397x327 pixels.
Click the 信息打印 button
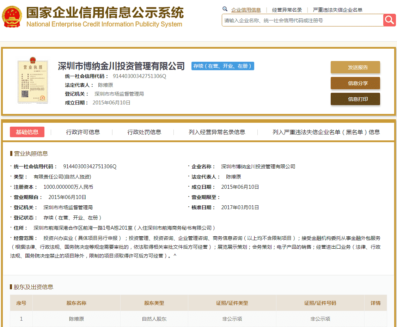tap(355, 99)
